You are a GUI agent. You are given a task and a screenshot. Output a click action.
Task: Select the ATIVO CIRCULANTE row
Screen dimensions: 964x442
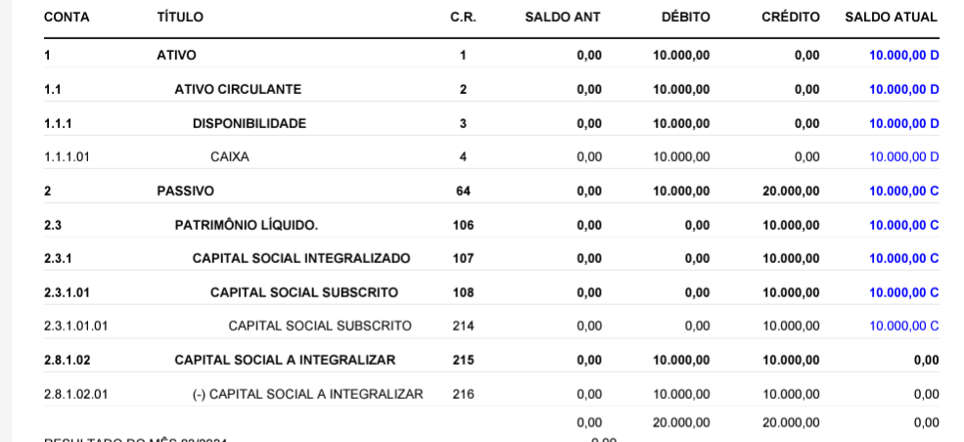pyautogui.click(x=492, y=90)
